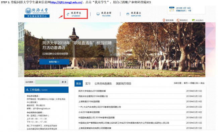This screenshot has height=132, width=218.
Task: Click the monitor icon beside 我是老师
Action: tap(98, 14)
